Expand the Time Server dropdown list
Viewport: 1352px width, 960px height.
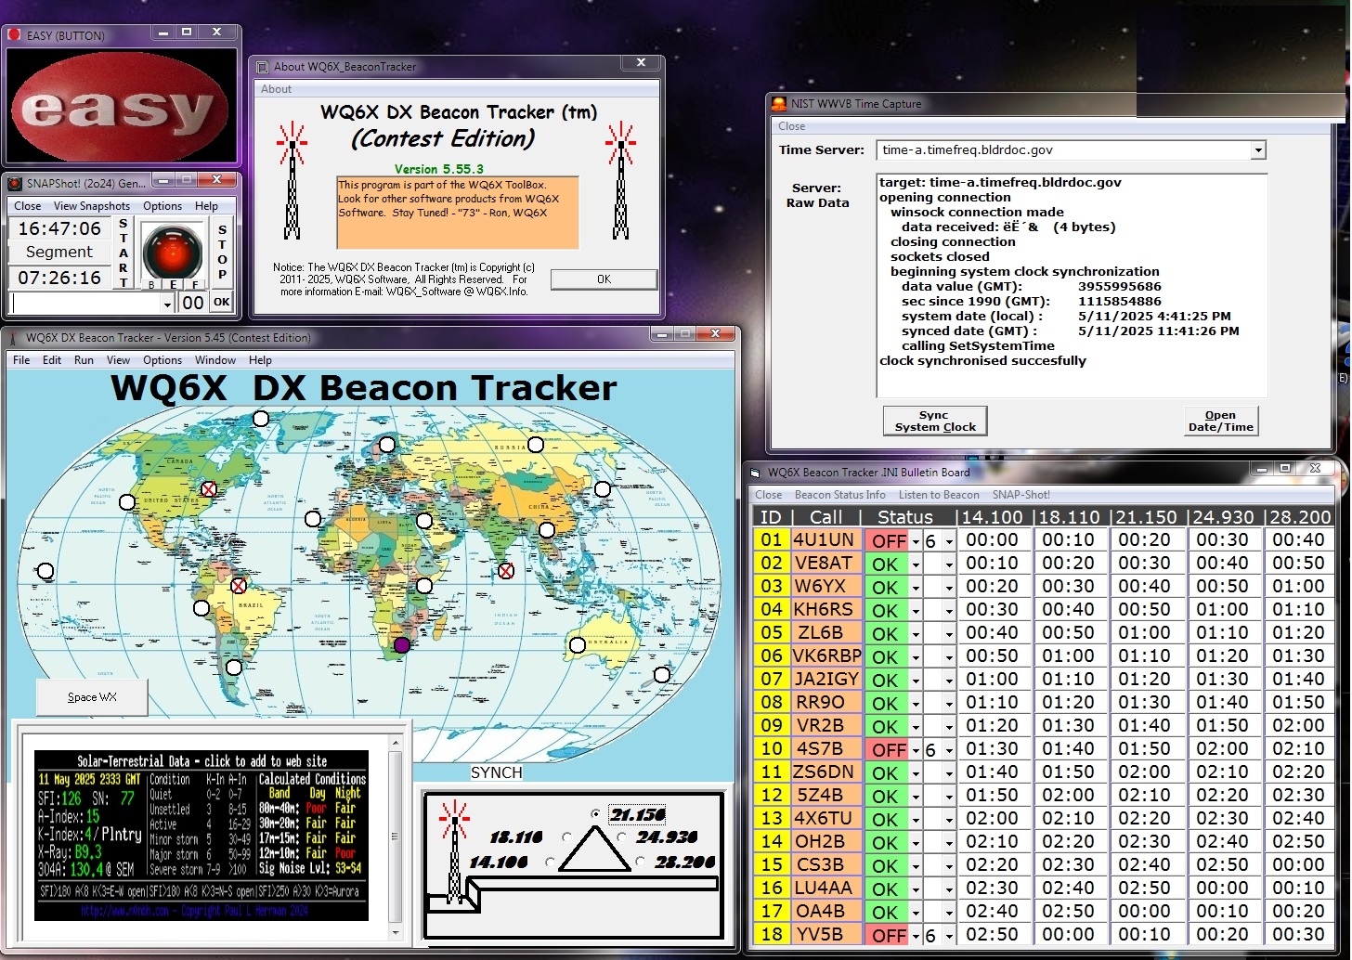(1258, 150)
